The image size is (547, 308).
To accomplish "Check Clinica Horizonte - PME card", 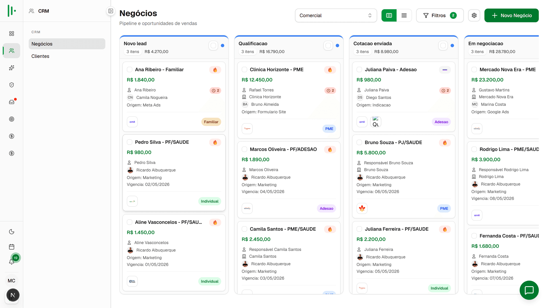I will click(x=244, y=70).
